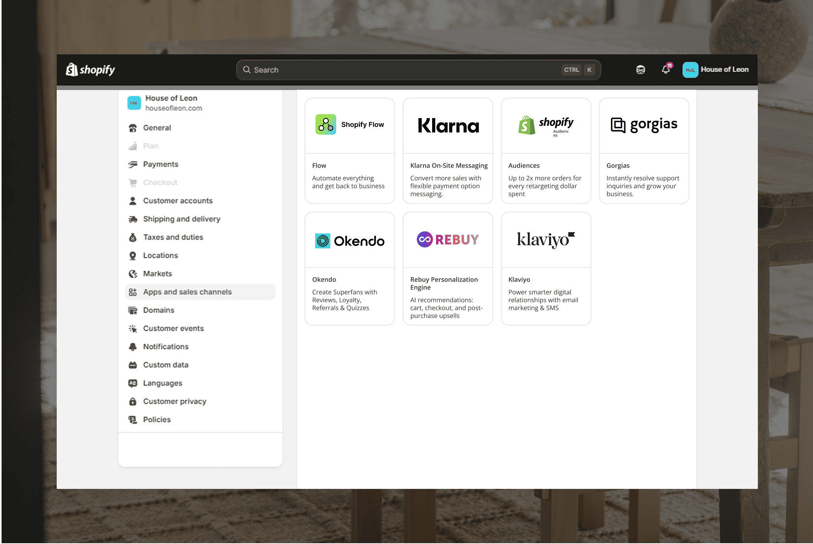The image size is (813, 544).
Task: Open the notifications bell icon
Action: pos(666,69)
